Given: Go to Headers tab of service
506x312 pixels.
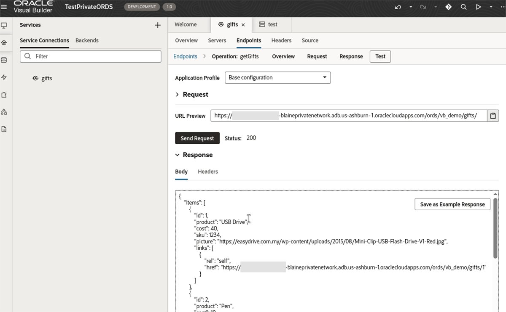Looking at the screenshot, I should pos(281,40).
